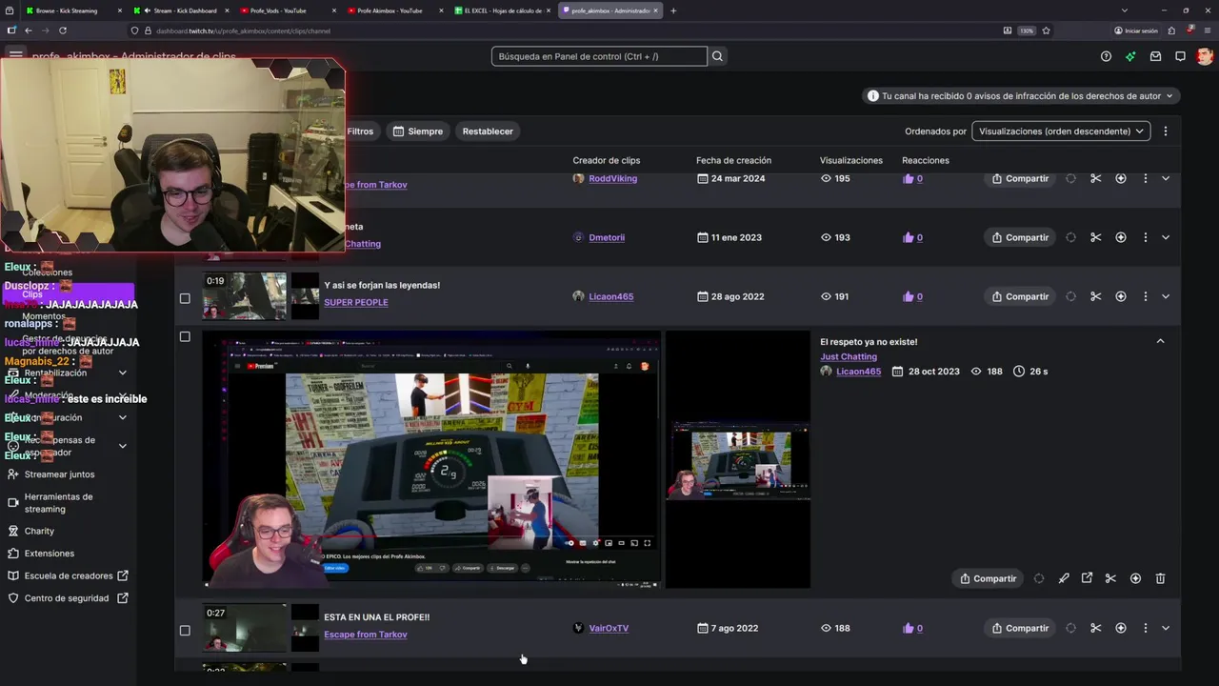This screenshot has width=1219, height=686.
Task: Open three-dot menu in VairOxTV row
Action: [x=1145, y=628]
